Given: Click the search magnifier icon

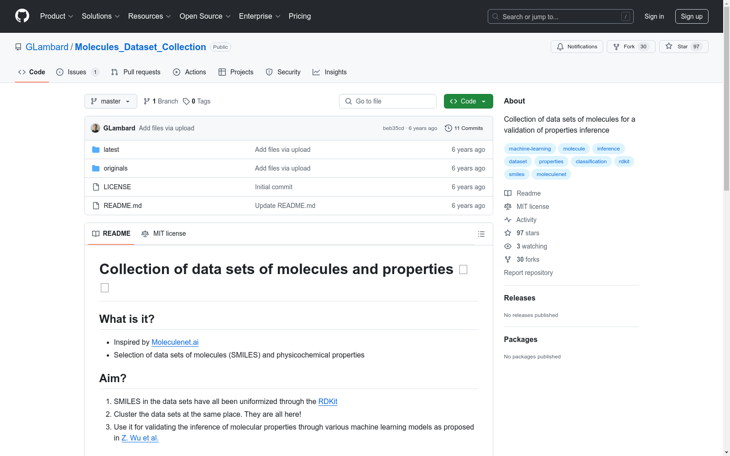Looking at the screenshot, I should click(495, 16).
